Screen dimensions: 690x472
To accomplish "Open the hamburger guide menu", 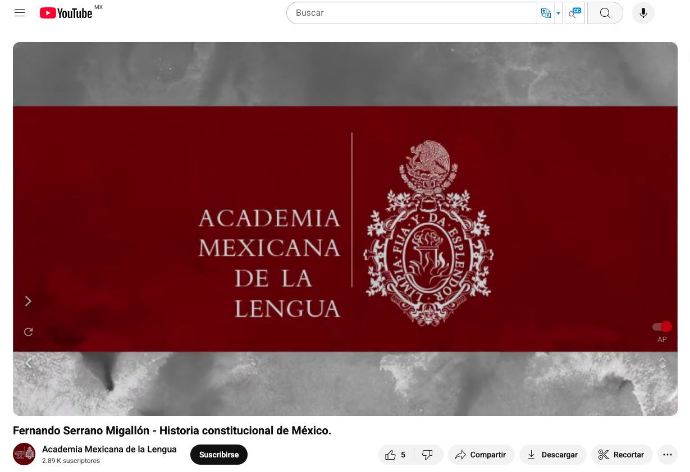I will click(x=20, y=13).
